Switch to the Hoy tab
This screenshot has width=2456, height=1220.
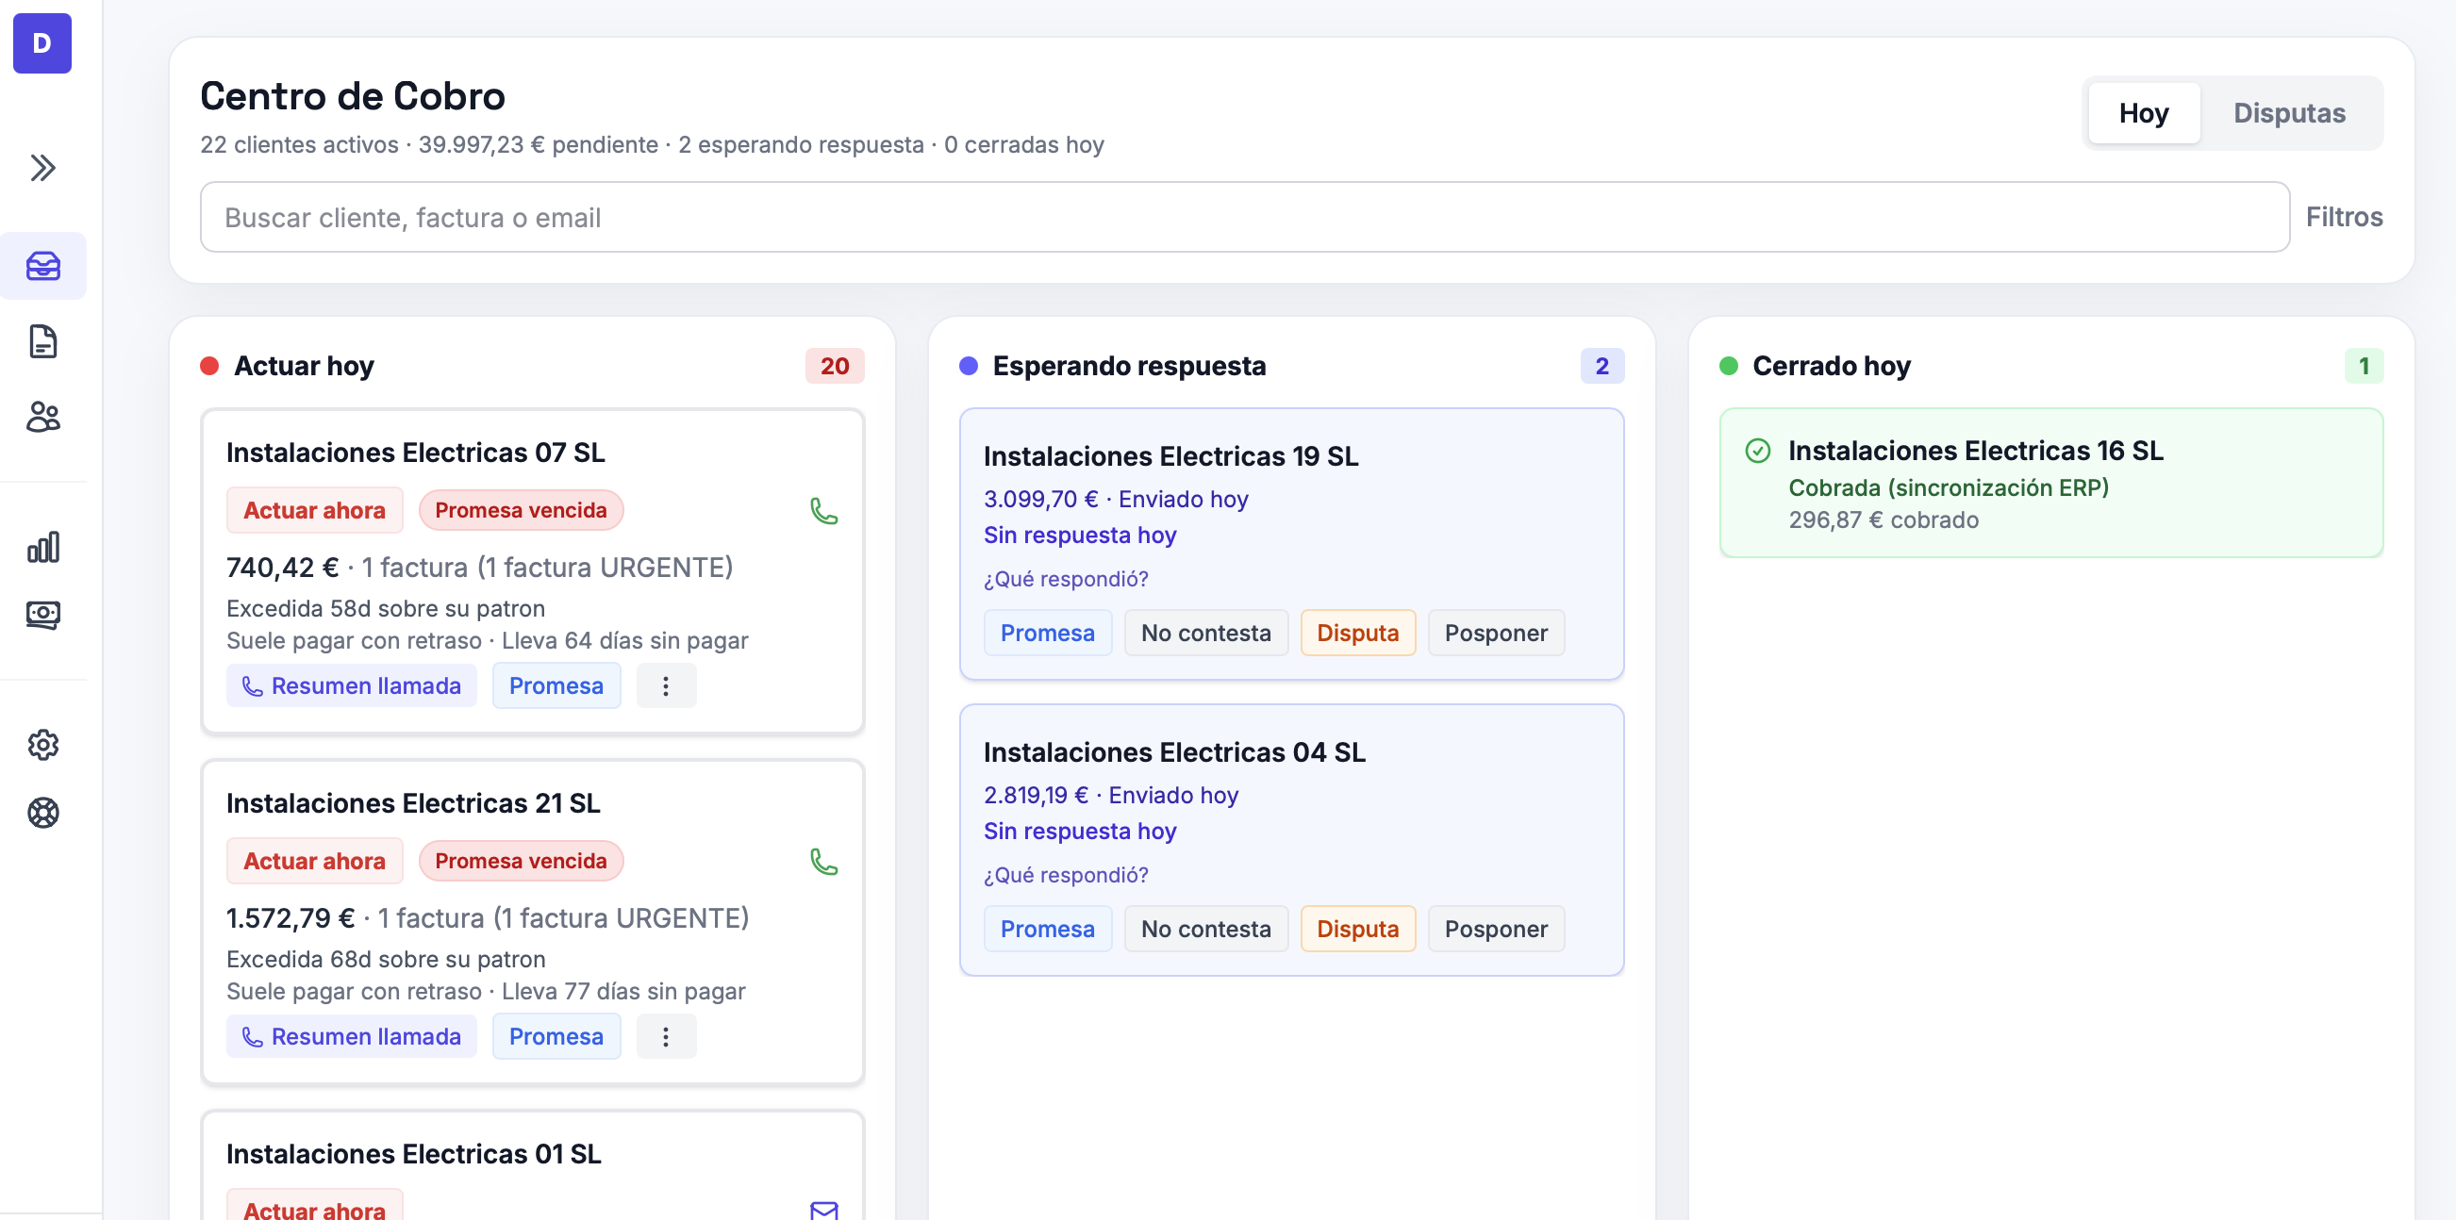[2143, 112]
